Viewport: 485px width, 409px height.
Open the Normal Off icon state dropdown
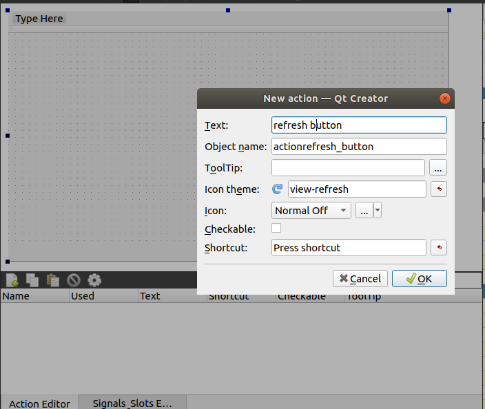pyautogui.click(x=311, y=211)
